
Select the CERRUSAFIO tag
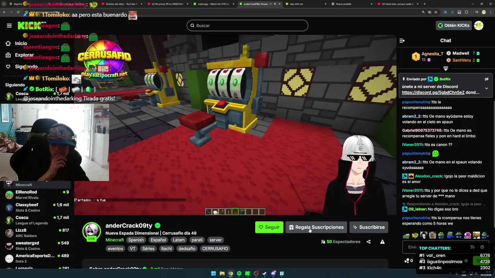click(x=215, y=249)
